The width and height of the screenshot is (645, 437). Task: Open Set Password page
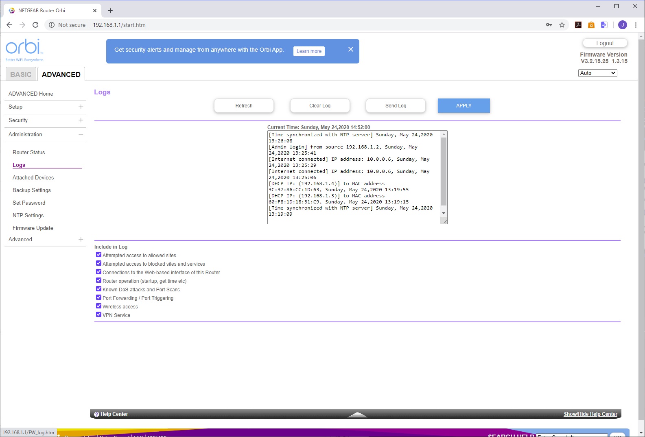(29, 203)
